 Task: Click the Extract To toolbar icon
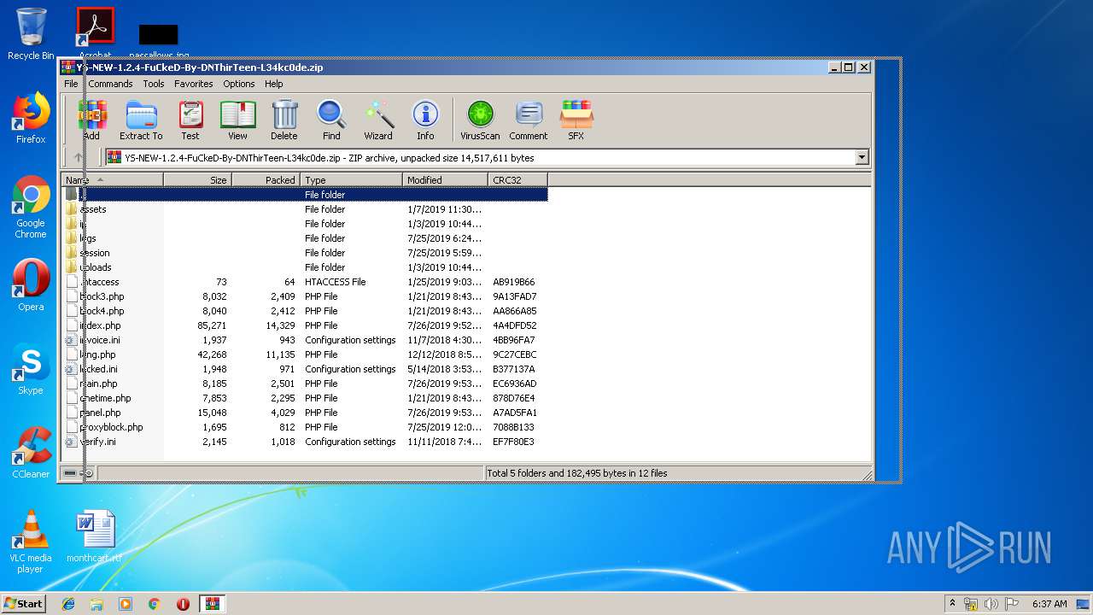click(x=141, y=120)
